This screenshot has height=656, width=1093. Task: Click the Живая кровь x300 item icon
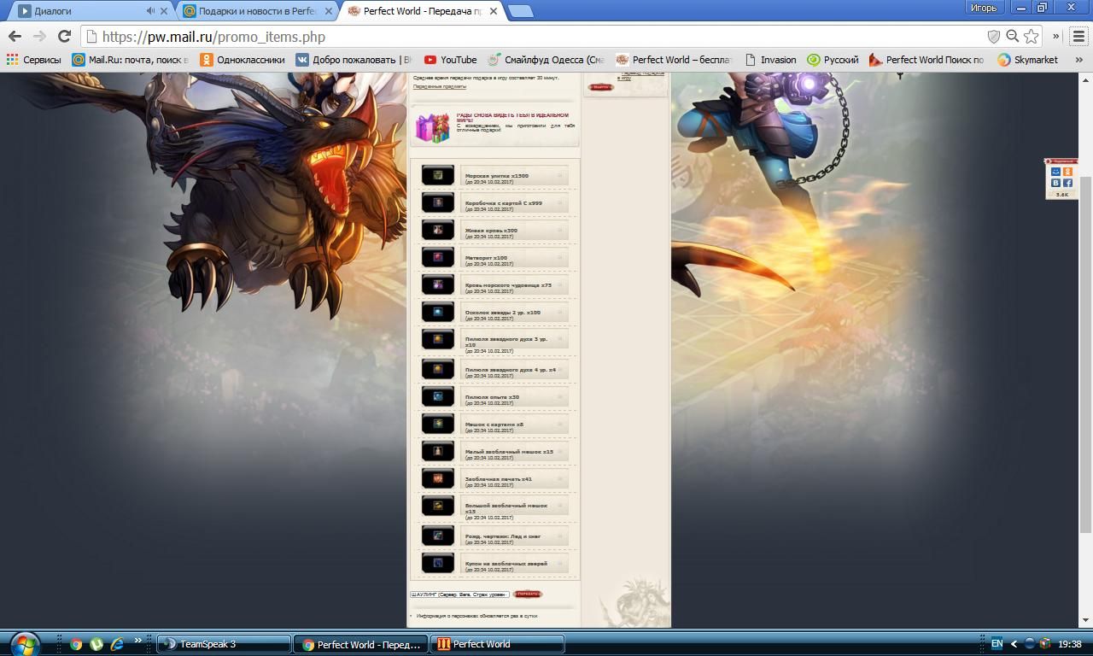point(438,230)
